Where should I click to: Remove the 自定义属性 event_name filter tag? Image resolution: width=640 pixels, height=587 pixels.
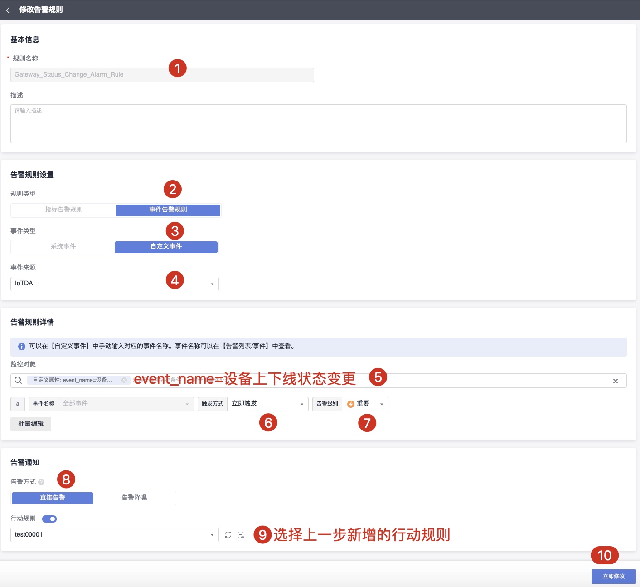[124, 380]
